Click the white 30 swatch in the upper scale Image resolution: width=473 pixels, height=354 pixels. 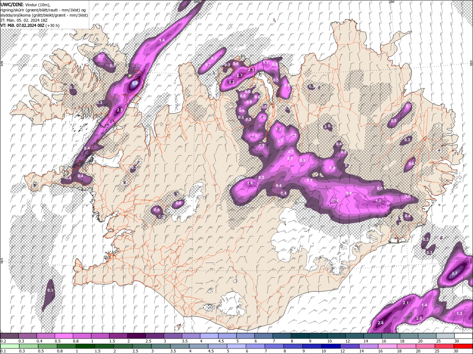[463, 336]
